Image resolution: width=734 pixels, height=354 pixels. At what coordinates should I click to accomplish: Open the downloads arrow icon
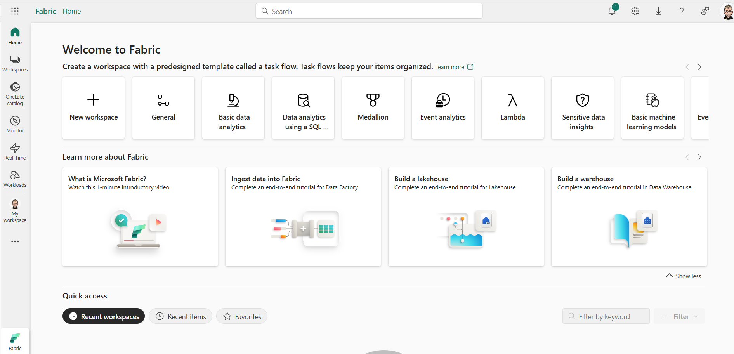coord(659,11)
